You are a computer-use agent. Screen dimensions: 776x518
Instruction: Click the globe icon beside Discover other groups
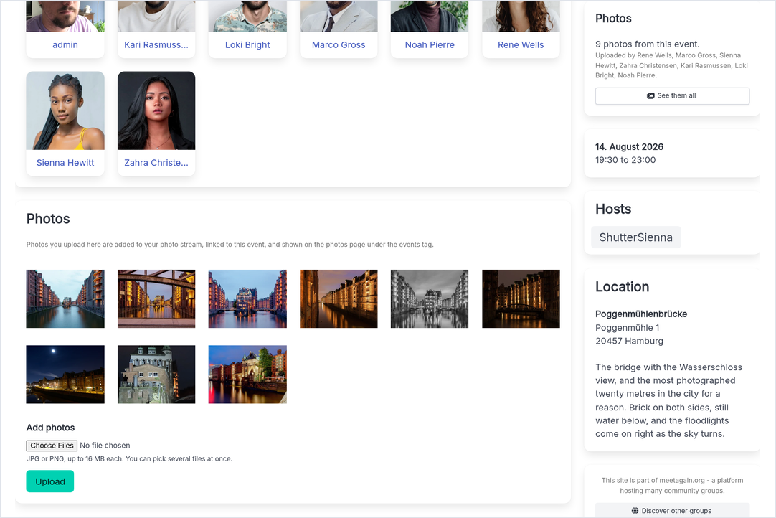[635, 511]
